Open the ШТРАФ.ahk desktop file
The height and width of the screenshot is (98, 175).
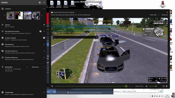pyautogui.click(x=73, y=4)
